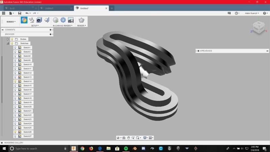This screenshot has height=152, width=270.
Task: Hide Sketch14 using its lightbulb
Action: 15,81
